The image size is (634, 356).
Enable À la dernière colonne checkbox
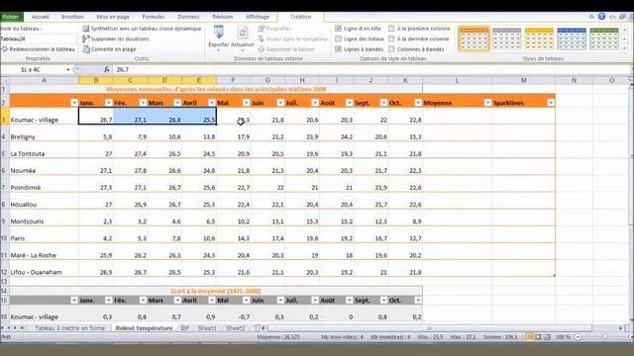391,39
